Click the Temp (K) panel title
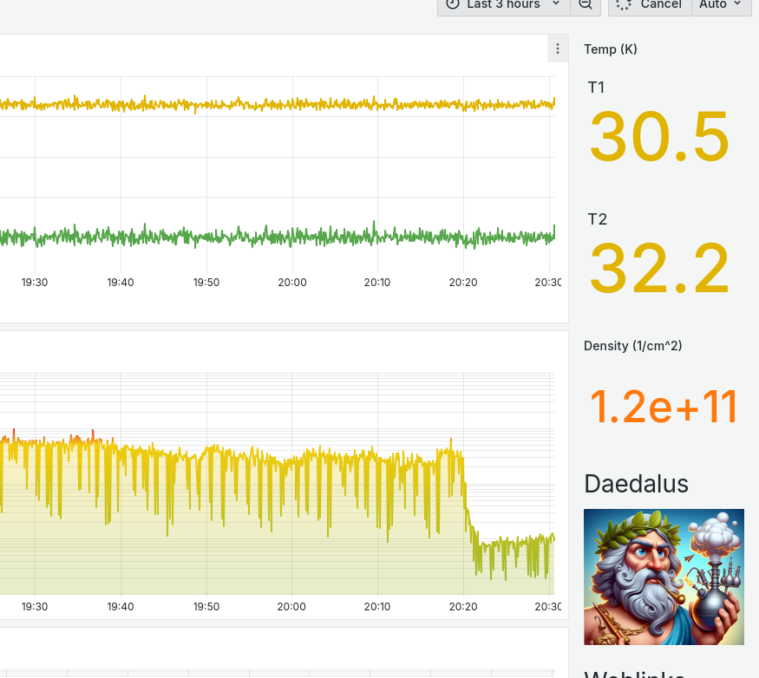 tap(611, 49)
